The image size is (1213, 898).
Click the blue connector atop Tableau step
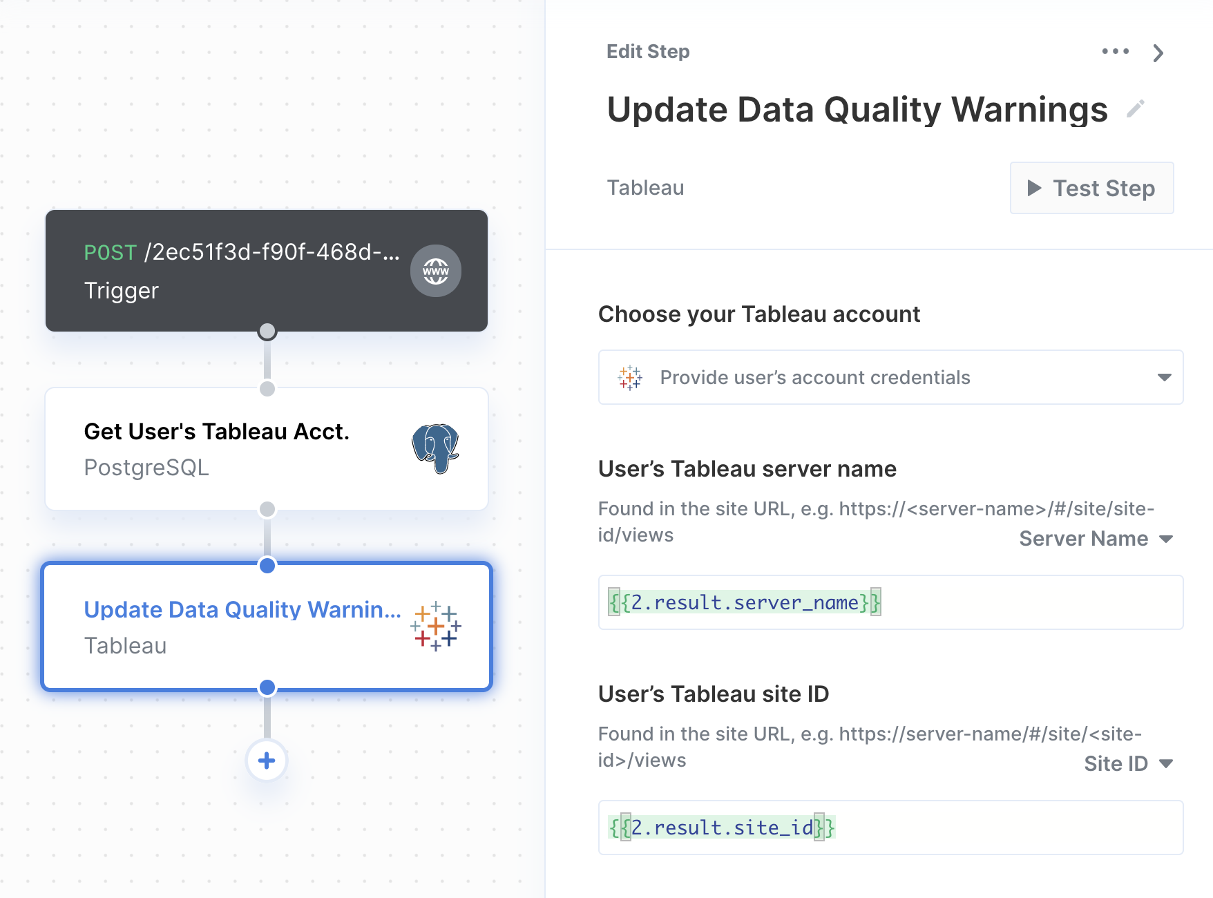(x=267, y=565)
